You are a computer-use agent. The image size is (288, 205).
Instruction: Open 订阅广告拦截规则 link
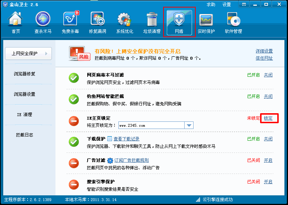[x=132, y=160]
